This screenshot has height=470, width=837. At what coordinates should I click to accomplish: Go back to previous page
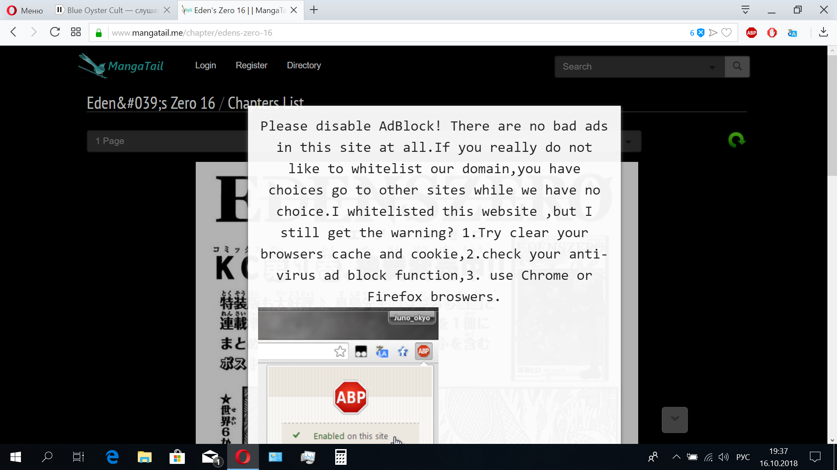(x=14, y=32)
